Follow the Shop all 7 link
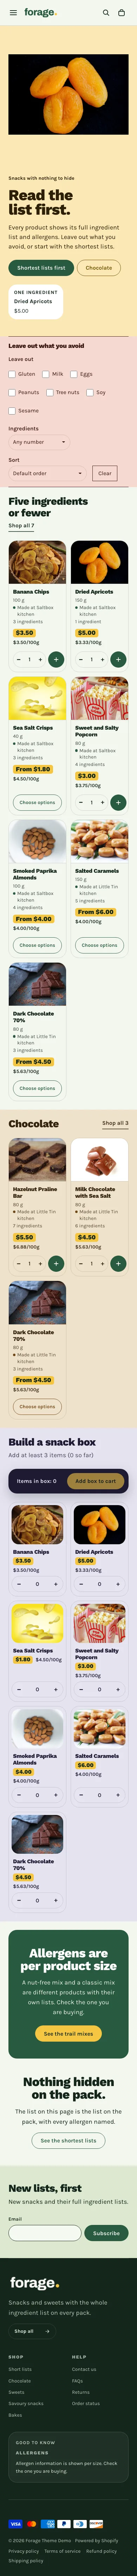137x2576 pixels. 21,525
